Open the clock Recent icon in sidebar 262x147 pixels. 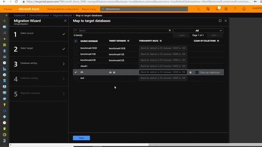point(5,63)
